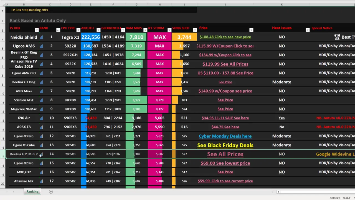Open the $34.95 11.11 SALE See here link

[x=225, y=118]
